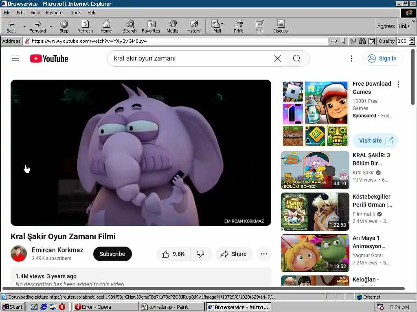Screen dimensions: 417x312
Task: Open the Favorites toolbar pane
Action: 151,26
